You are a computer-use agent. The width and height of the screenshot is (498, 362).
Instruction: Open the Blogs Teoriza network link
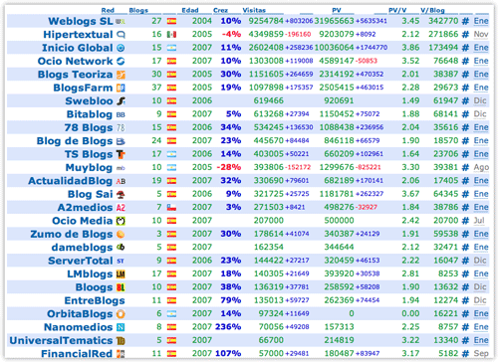pyautogui.click(x=75, y=75)
